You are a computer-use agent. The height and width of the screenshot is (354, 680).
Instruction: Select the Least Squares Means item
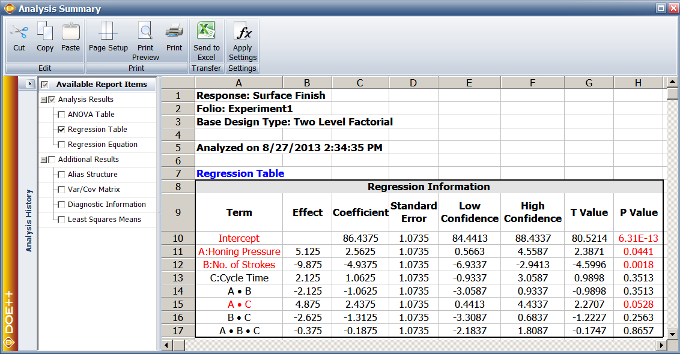pos(104,220)
